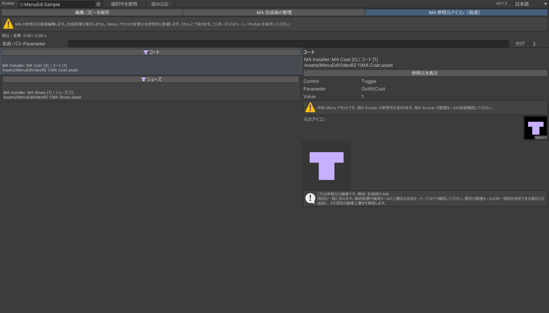The width and height of the screenshot is (549, 313).
Task: Click the large purple T icon preview
Action: pos(326,165)
